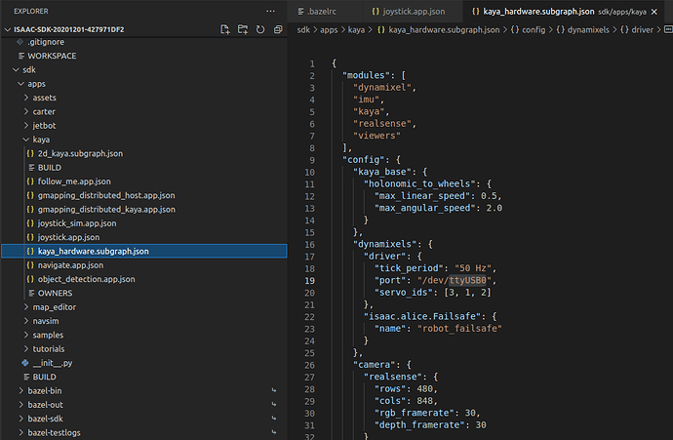The height and width of the screenshot is (440, 673).
Task: Click the New File icon in Explorer header
Action: 225,29
